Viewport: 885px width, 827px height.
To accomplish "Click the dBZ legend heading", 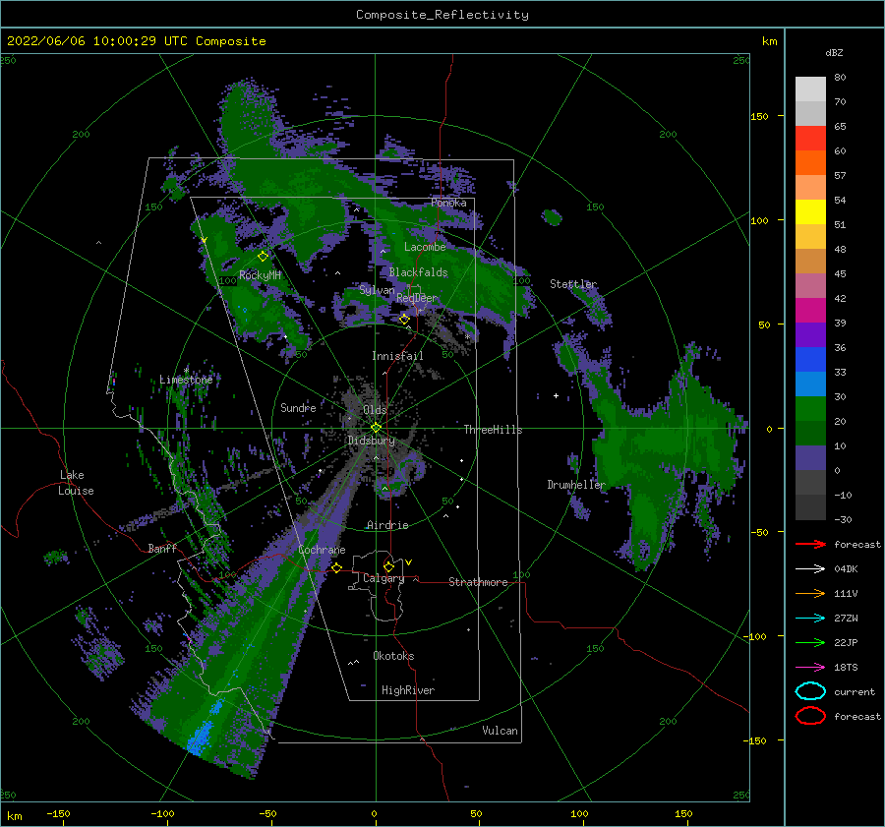I will click(834, 52).
